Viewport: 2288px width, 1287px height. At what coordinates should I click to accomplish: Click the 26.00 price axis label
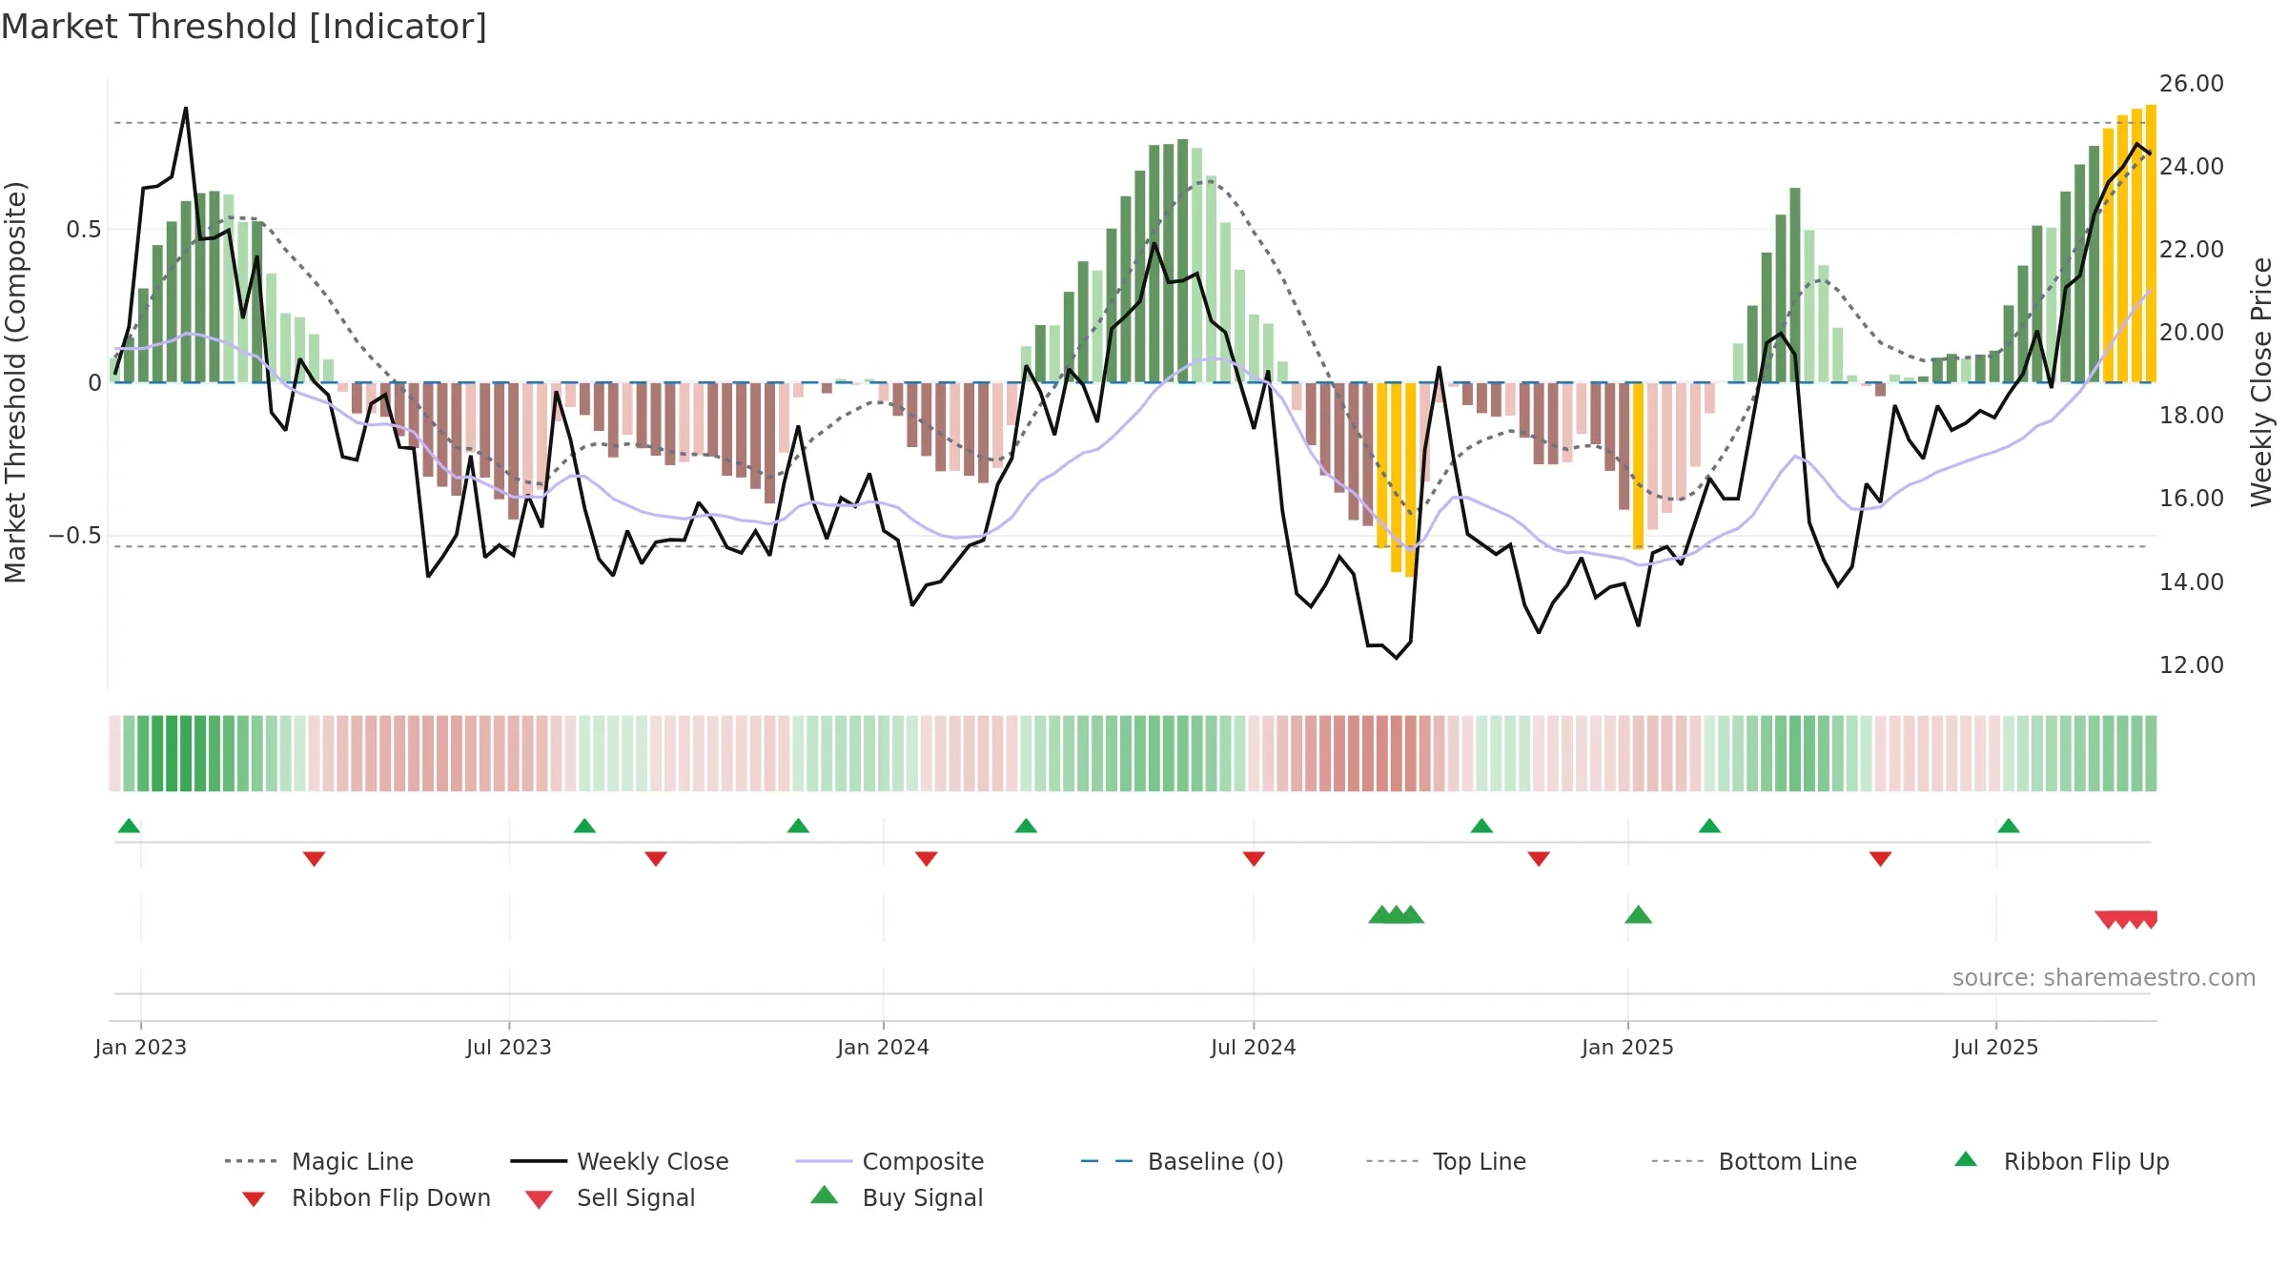[2192, 84]
